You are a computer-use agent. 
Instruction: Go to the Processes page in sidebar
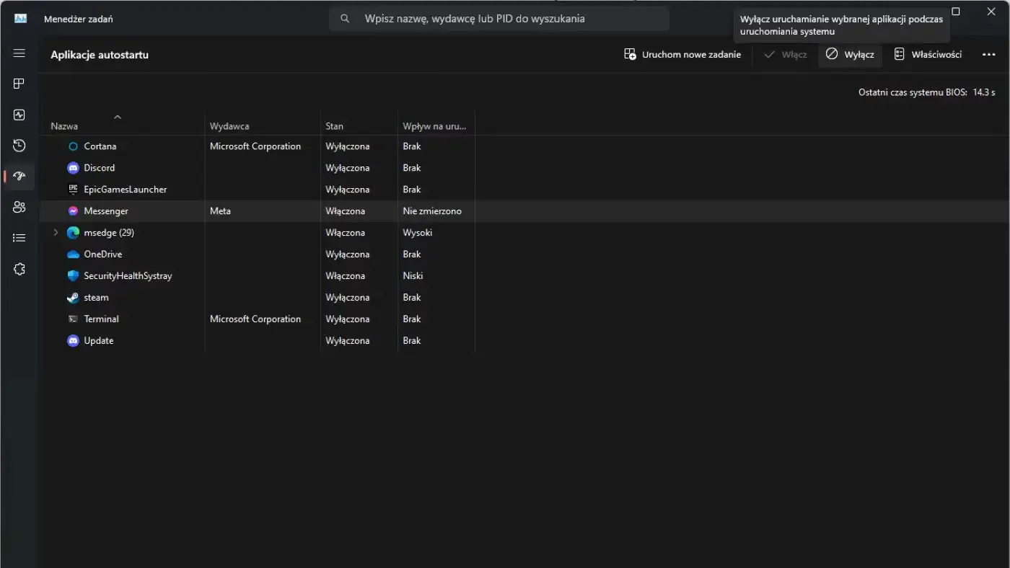pyautogui.click(x=19, y=84)
